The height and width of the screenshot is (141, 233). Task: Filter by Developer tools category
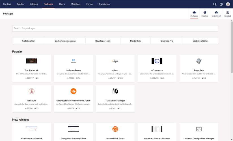pyautogui.click(x=103, y=41)
